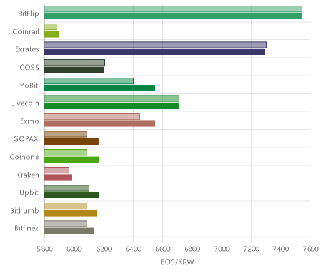Select the YoBit lighter green bar

[89, 81]
